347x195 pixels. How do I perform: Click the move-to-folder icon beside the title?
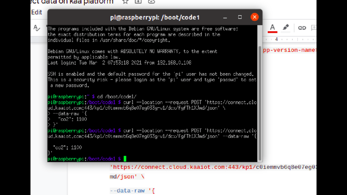click(x=138, y=2)
